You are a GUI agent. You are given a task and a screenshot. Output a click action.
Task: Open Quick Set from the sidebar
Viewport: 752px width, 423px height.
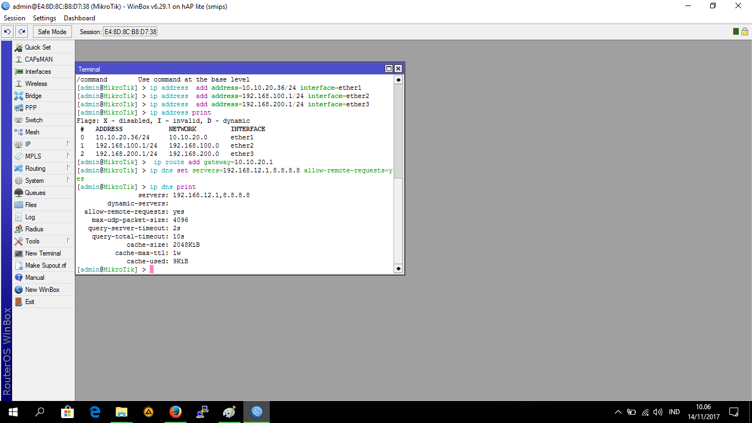37,47
